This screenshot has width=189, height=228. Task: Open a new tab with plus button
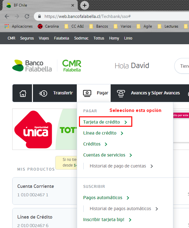(85, 5)
